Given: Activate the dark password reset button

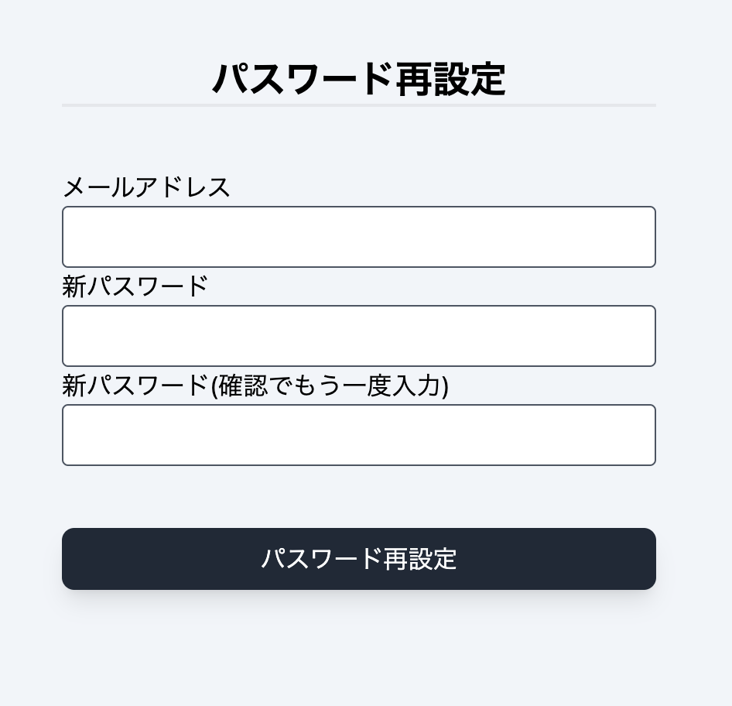Looking at the screenshot, I should coord(358,559).
